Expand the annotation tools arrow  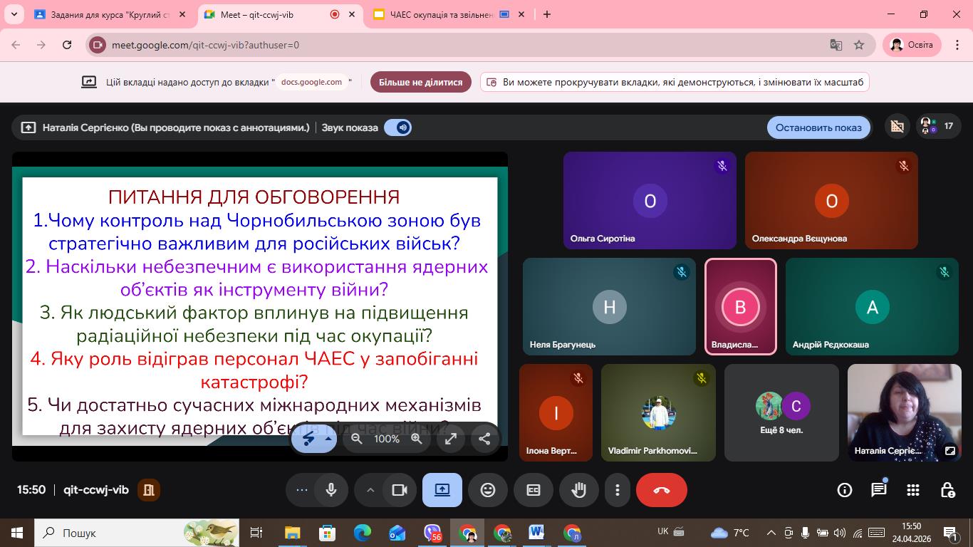328,439
